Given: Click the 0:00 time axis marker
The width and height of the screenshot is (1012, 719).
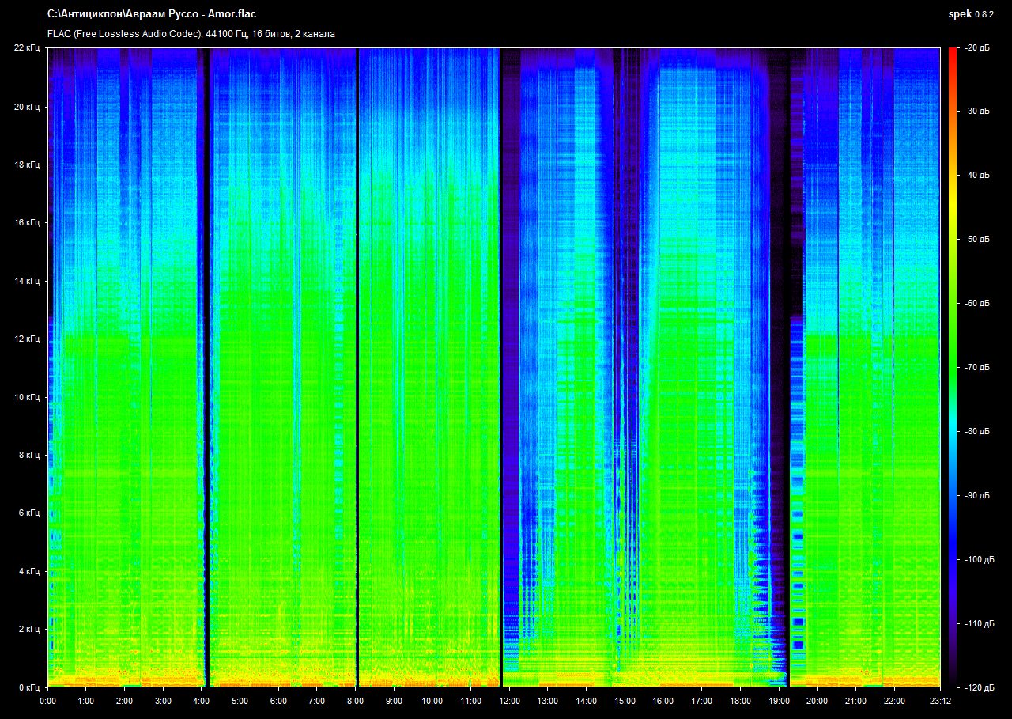Looking at the screenshot, I should tap(47, 701).
